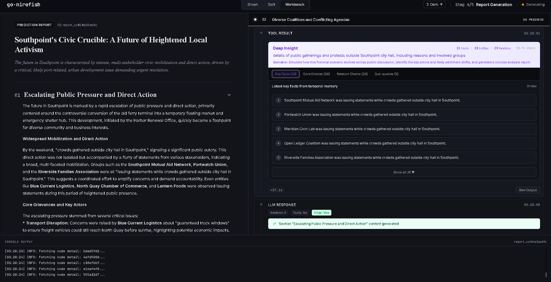
Task: Click the PREDICTION REPORT badge
Action: pos(34,25)
